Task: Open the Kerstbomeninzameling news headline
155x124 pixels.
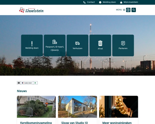Action: [x=36, y=123]
